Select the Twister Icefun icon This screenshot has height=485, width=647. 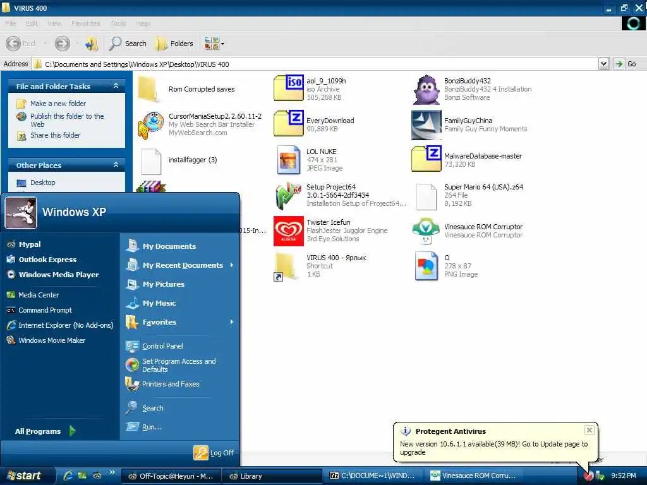click(x=288, y=231)
